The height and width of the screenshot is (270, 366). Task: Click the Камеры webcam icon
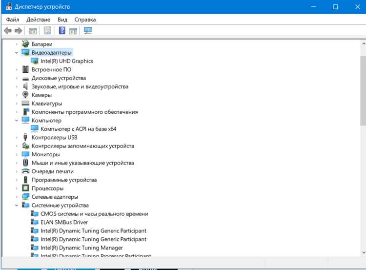coord(25,95)
